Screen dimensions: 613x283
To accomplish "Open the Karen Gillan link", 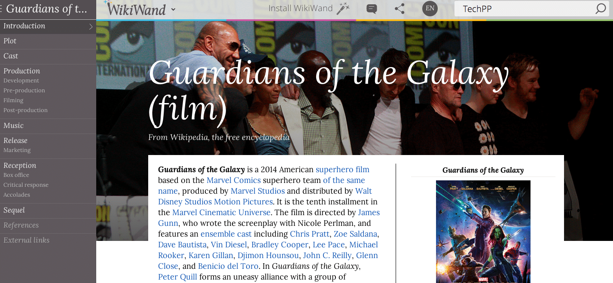I will [211, 255].
